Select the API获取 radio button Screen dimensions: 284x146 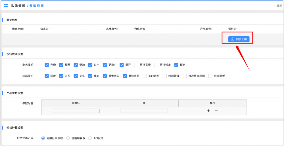90,138
